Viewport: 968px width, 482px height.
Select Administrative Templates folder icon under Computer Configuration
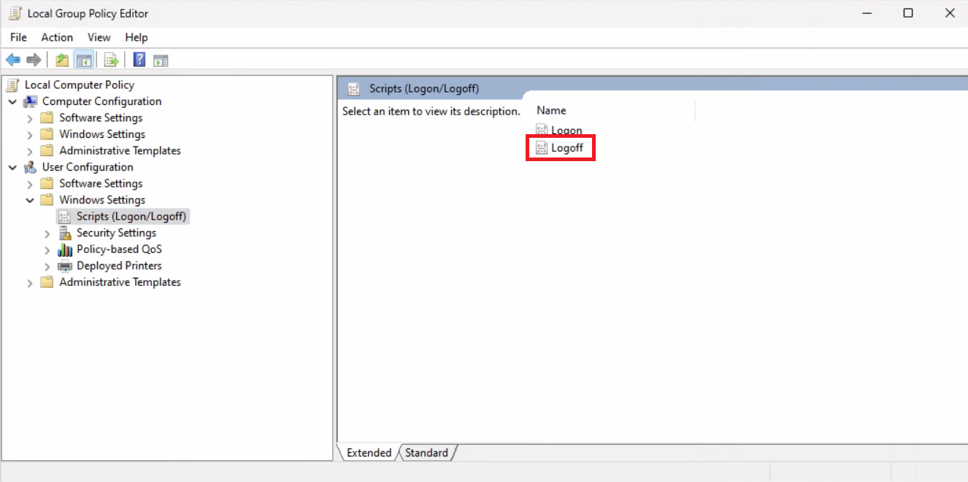(x=47, y=150)
